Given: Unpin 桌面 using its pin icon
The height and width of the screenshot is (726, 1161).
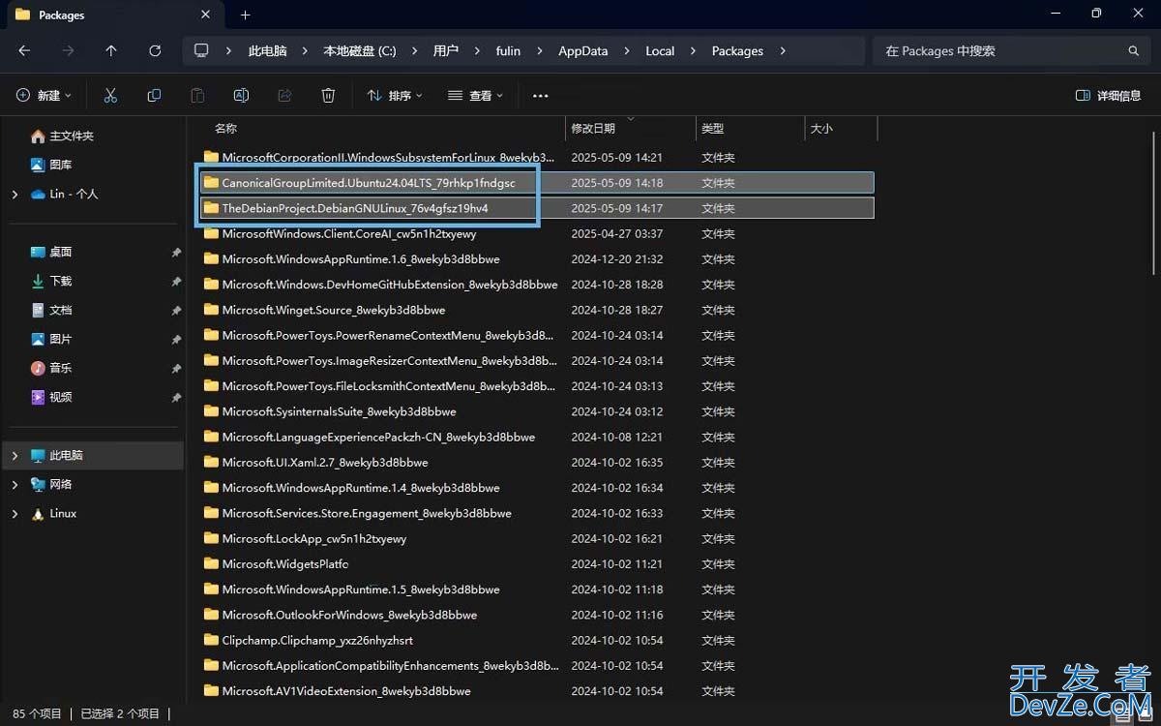Looking at the screenshot, I should click(x=176, y=252).
